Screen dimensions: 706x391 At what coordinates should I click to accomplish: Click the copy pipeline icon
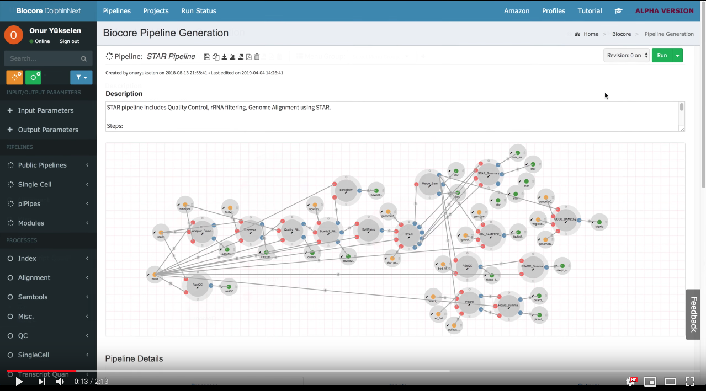216,57
